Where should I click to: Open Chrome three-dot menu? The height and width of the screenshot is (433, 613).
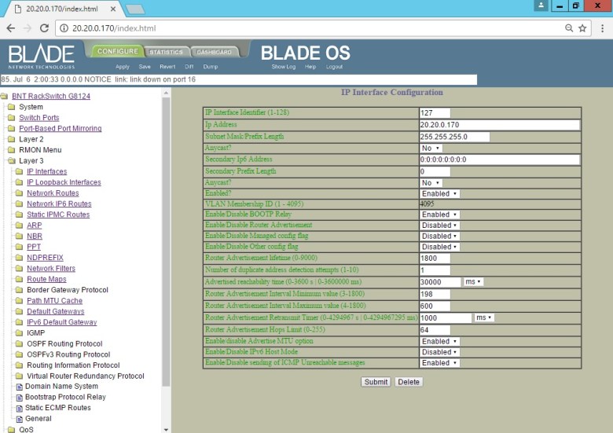coord(603,28)
